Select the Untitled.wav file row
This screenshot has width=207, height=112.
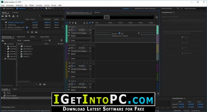[32, 25]
